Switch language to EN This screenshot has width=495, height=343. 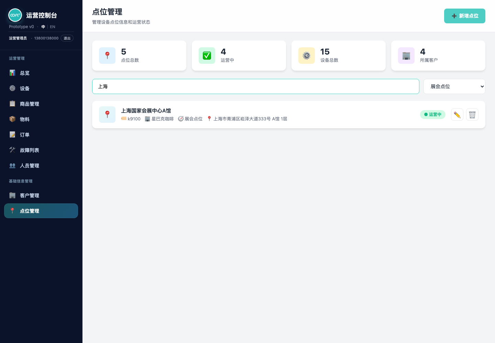pos(53,27)
